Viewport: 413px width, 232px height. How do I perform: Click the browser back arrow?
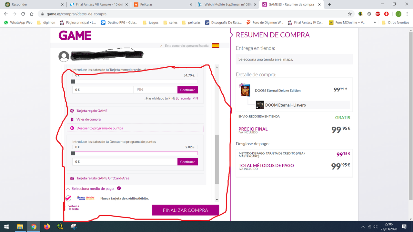point(6,14)
